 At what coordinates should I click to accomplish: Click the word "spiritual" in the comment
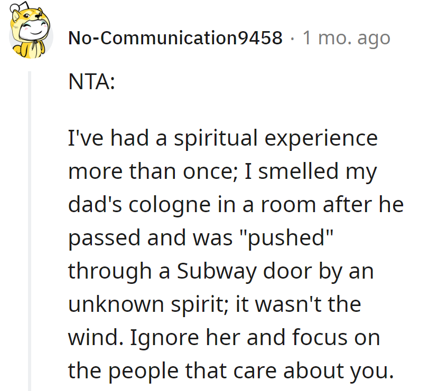click(216, 139)
